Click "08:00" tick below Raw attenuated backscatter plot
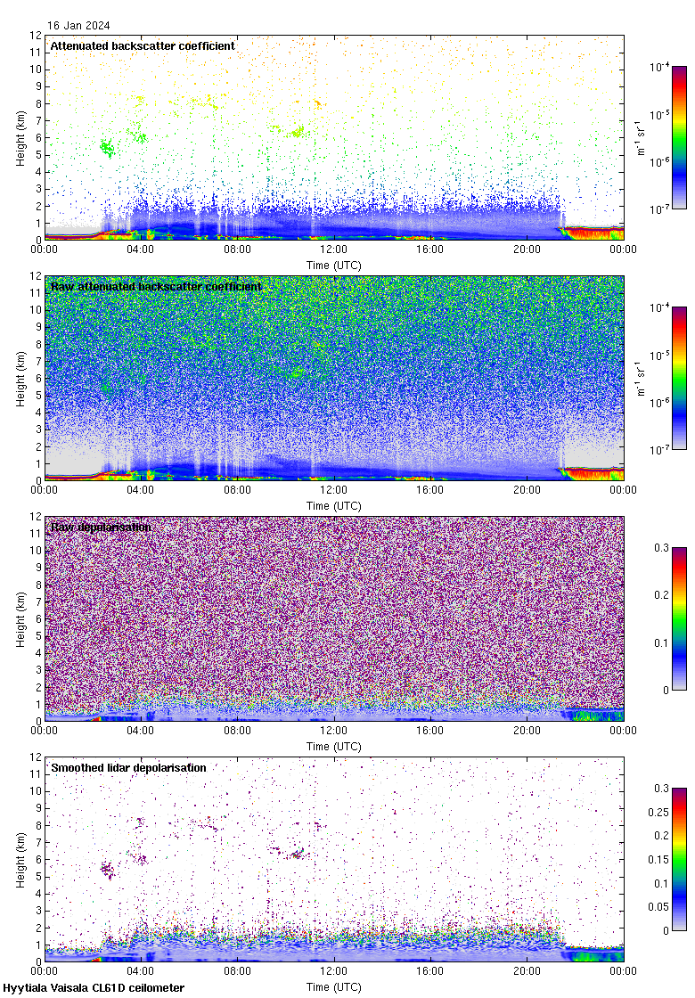The width and height of the screenshot is (695, 998). click(x=237, y=490)
